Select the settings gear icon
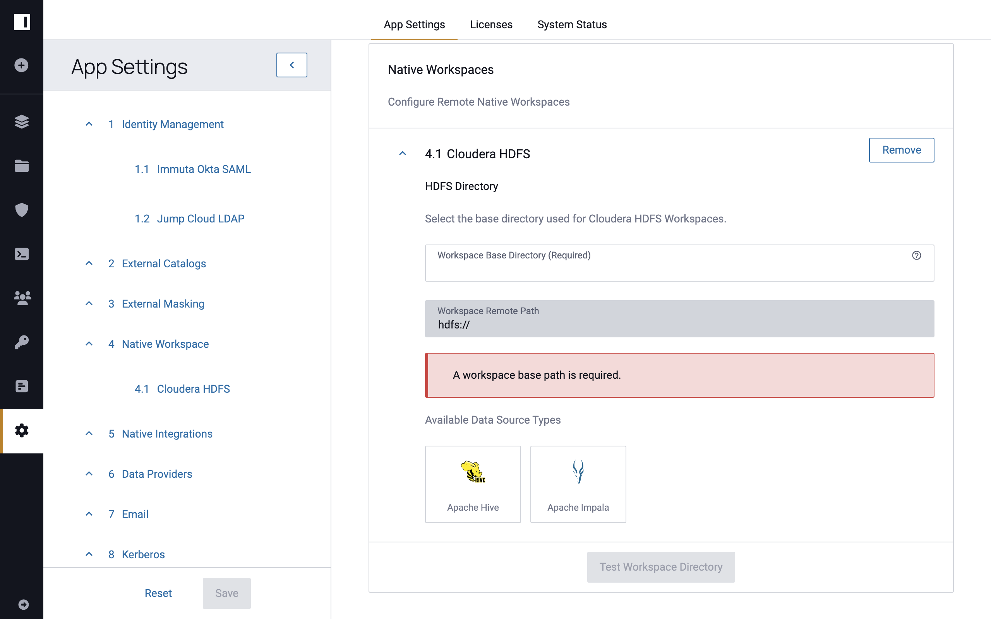This screenshot has height=619, width=991. coord(22,431)
